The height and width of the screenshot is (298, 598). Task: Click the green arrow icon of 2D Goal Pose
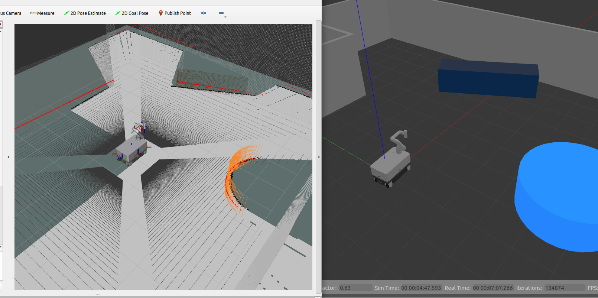[x=118, y=13]
